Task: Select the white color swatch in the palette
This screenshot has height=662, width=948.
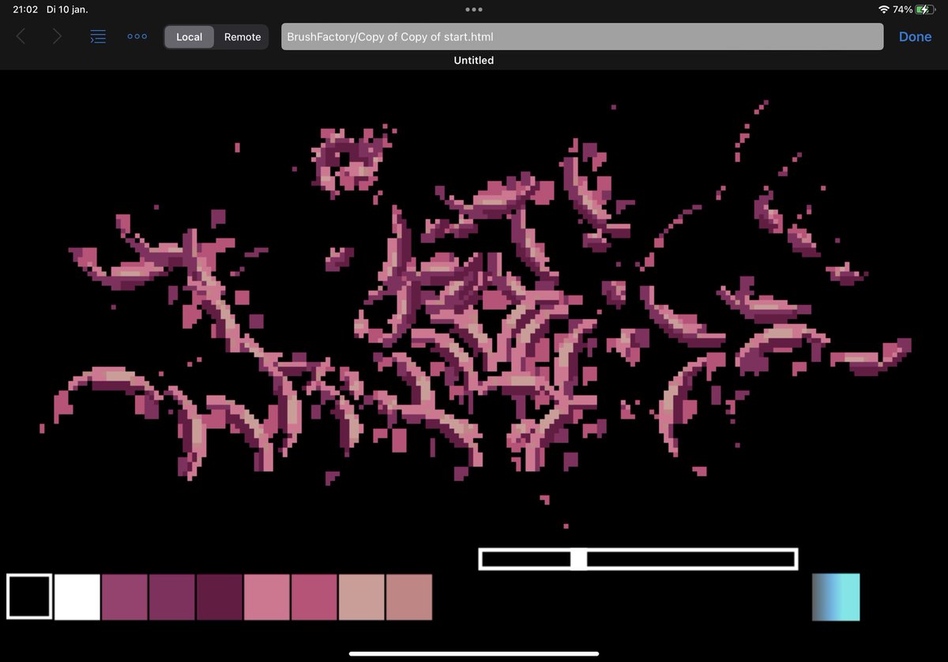Action: (77, 596)
